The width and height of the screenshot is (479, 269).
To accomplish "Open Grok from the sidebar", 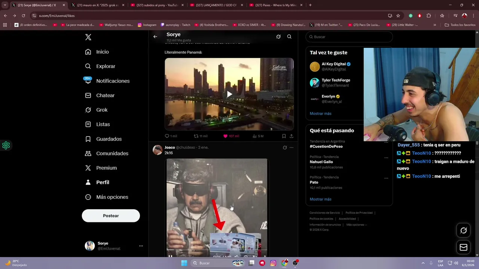I will (x=96, y=110).
